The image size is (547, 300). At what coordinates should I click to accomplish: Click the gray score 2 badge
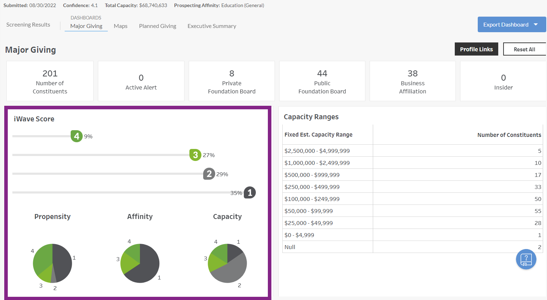(x=209, y=174)
